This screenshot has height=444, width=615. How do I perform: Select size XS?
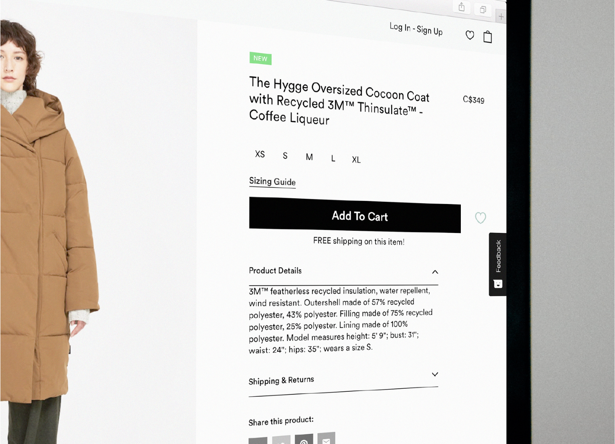coord(260,154)
